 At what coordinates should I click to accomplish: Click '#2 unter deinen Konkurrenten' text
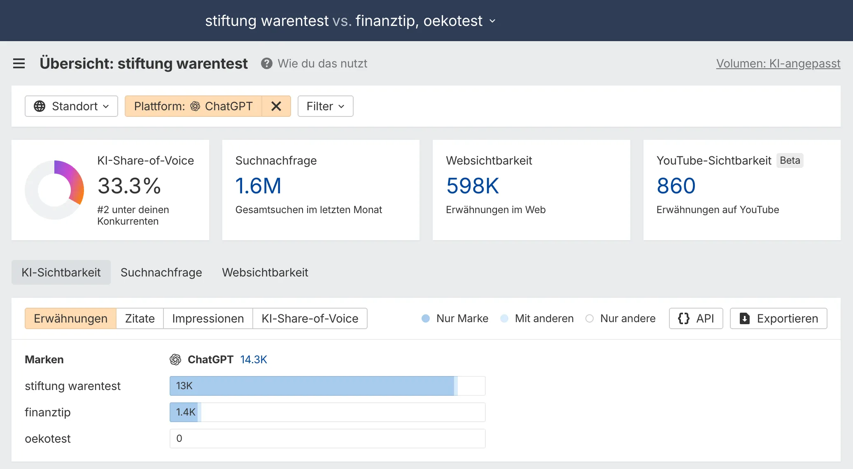click(x=133, y=216)
